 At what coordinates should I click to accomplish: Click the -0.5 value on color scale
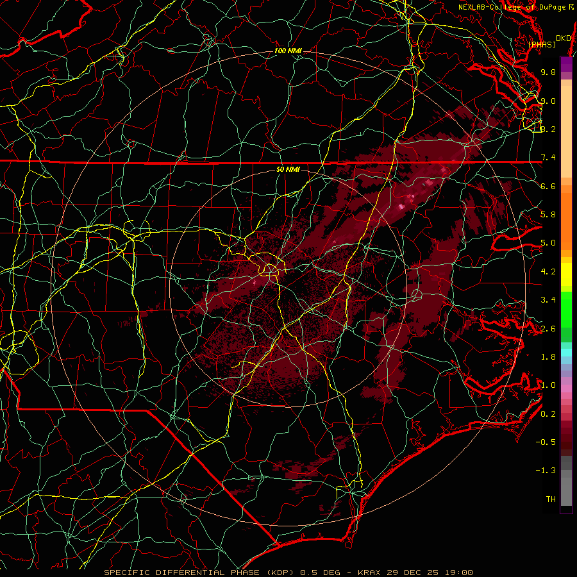point(546,442)
